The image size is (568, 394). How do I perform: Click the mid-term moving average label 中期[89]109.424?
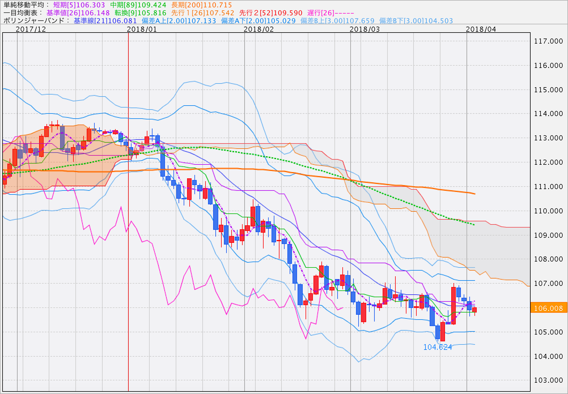138,5
